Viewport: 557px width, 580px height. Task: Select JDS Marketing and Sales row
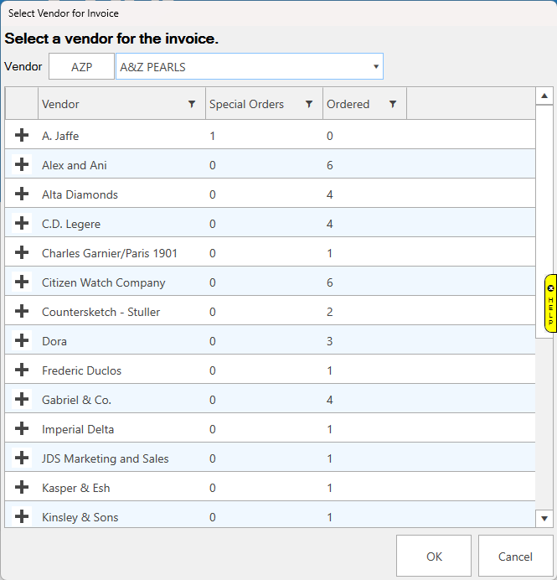coord(105,458)
